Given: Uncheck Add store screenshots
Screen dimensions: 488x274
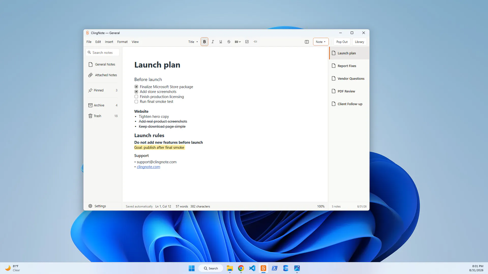Looking at the screenshot, I should [x=136, y=92].
